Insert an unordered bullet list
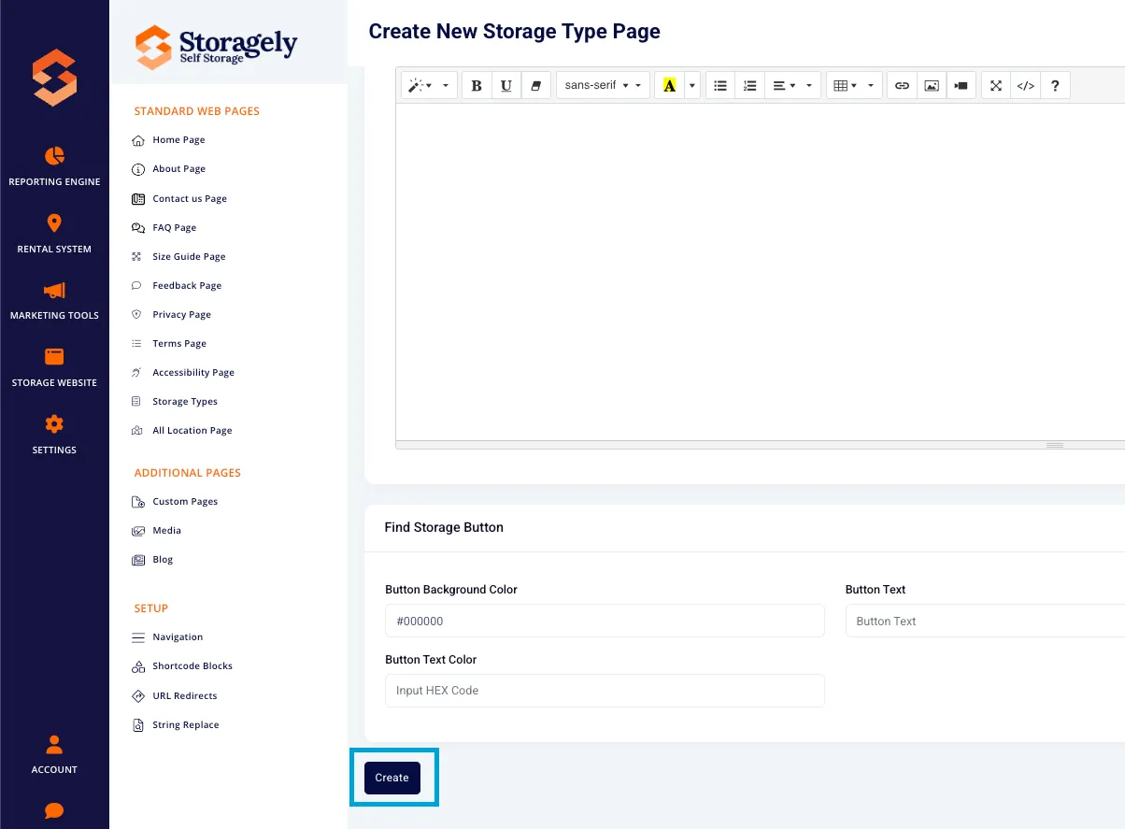The image size is (1125, 829). (x=720, y=85)
